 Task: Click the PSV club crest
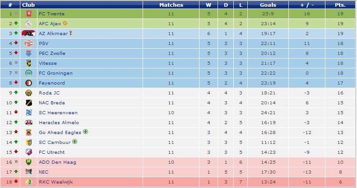tap(28, 44)
